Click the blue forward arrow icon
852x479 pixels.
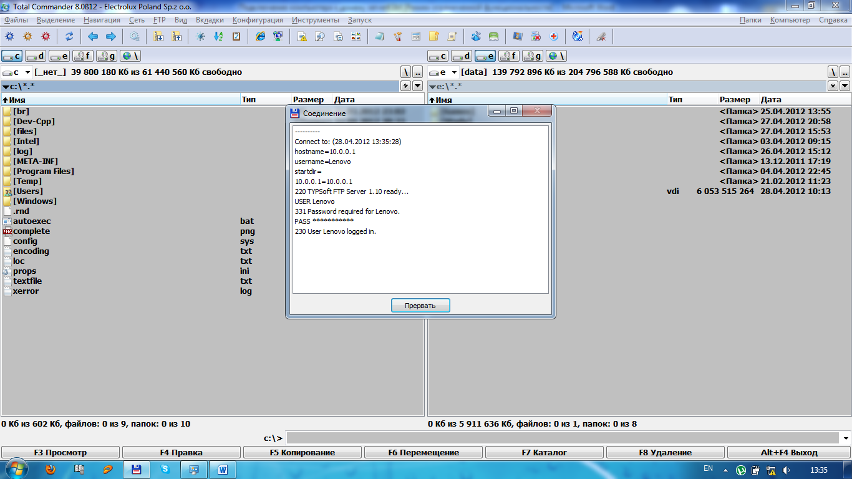[x=111, y=36]
